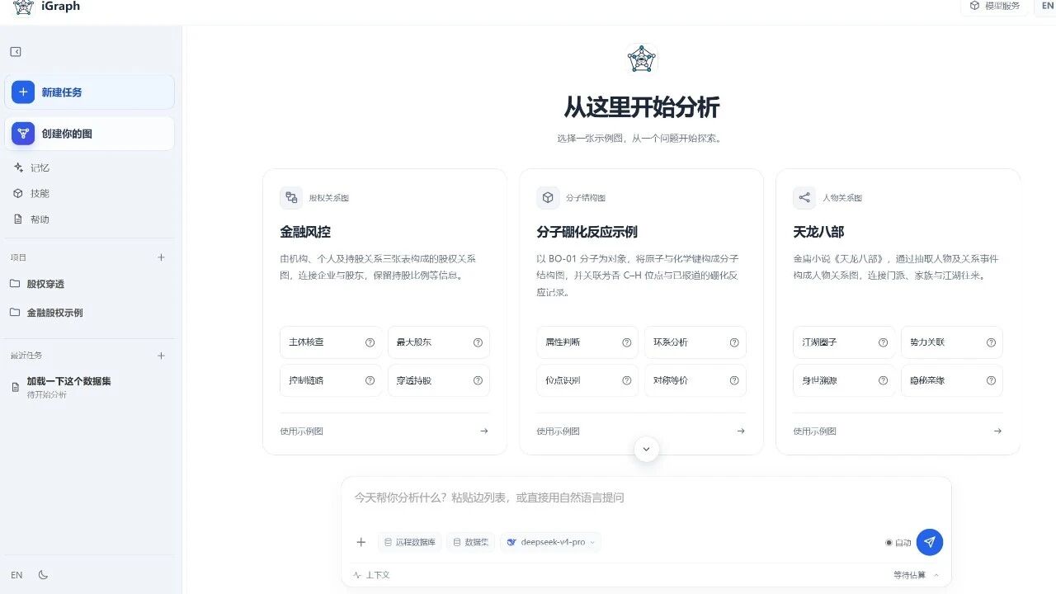Focus the 今天帮你分析什么 question input field
1056x594 pixels.
coord(646,498)
